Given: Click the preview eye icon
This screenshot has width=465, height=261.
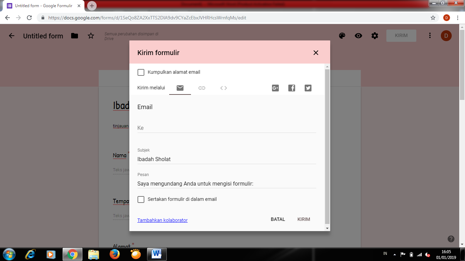Looking at the screenshot, I should (x=358, y=36).
